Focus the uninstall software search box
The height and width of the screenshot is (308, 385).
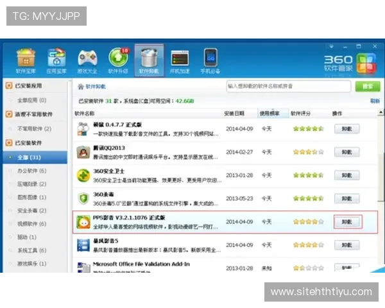[x=287, y=86]
